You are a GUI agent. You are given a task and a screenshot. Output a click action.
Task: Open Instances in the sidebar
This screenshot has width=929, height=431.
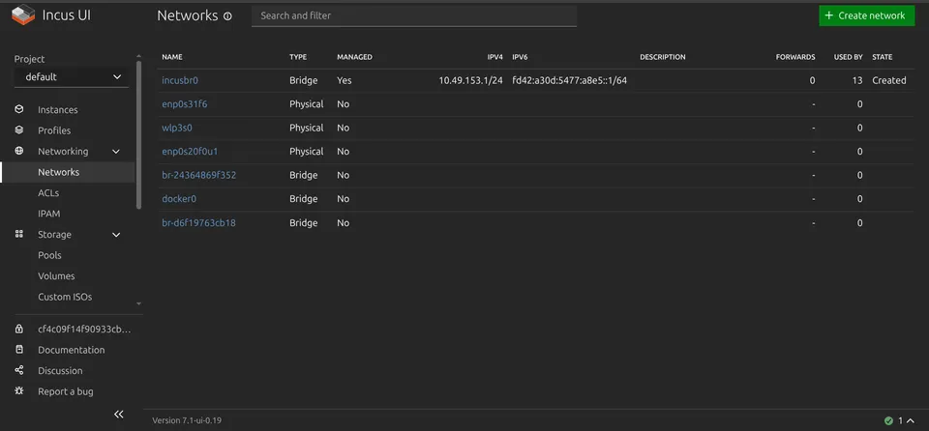57,109
